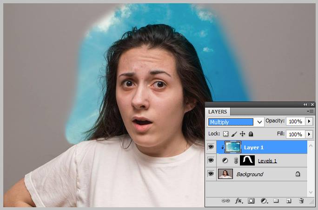Expand the Opacity slider arrow
This screenshot has height=210, width=318.
(x=309, y=121)
